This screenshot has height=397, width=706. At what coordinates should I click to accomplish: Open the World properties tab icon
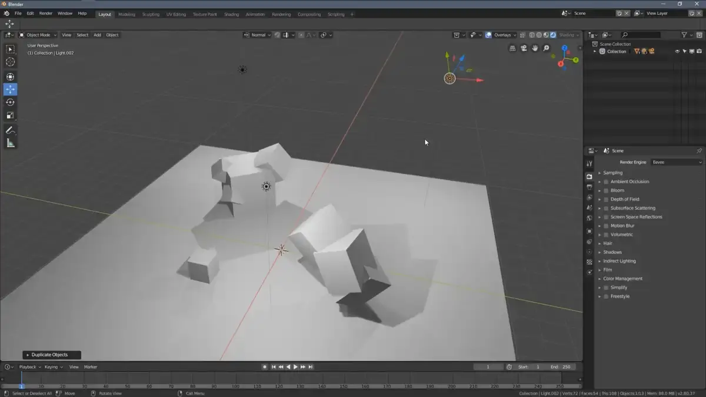click(x=590, y=218)
